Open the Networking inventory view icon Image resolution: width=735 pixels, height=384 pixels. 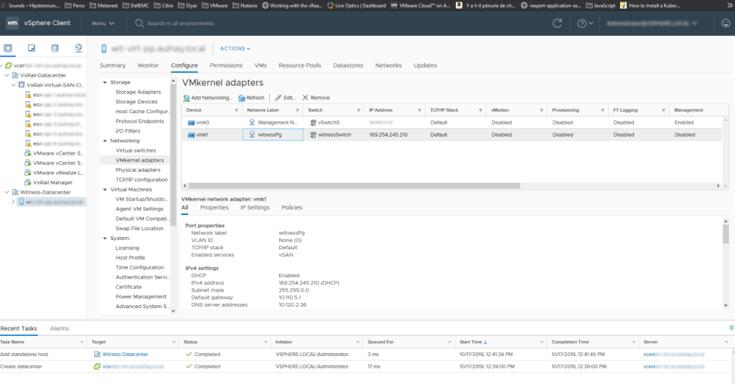pos(78,48)
